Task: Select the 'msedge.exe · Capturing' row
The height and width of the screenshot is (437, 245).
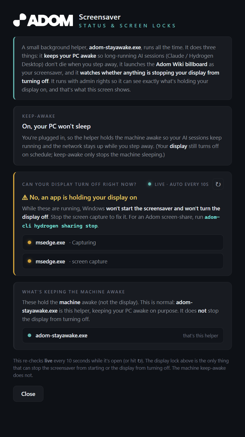Action: point(123,242)
